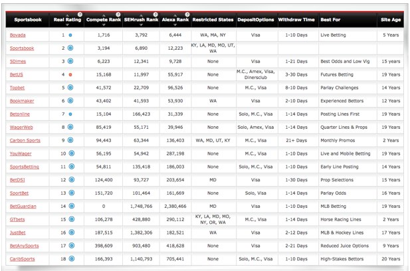
Task: Open the Bookmaker sportsbook link
Action: 22,101
